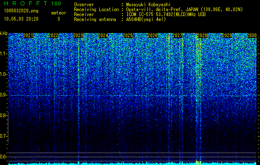
Task: Click the timestamp 10.05.03 20:20
Action: coord(21,19)
